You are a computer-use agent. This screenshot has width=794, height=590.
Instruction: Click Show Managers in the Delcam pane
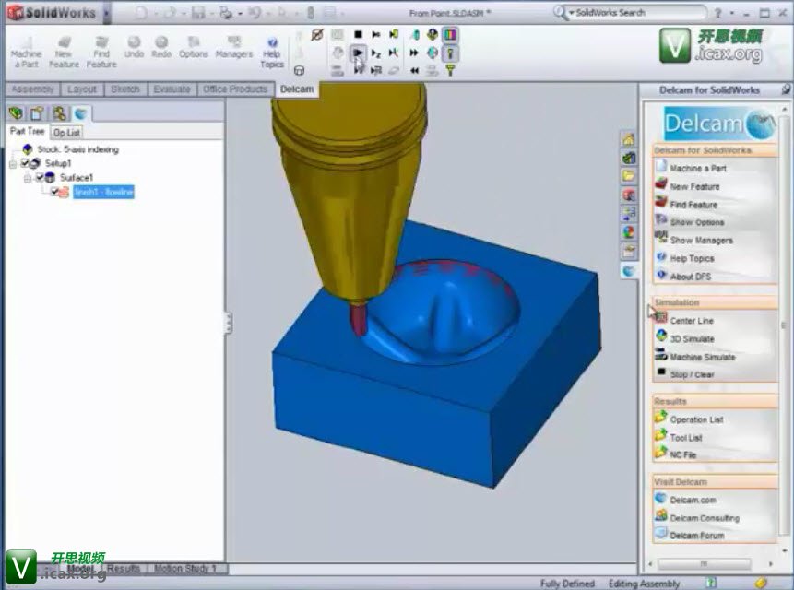click(x=702, y=241)
